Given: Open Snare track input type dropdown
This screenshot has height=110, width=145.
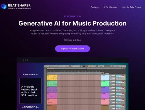Looking at the screenshot, I should click(x=112, y=93).
